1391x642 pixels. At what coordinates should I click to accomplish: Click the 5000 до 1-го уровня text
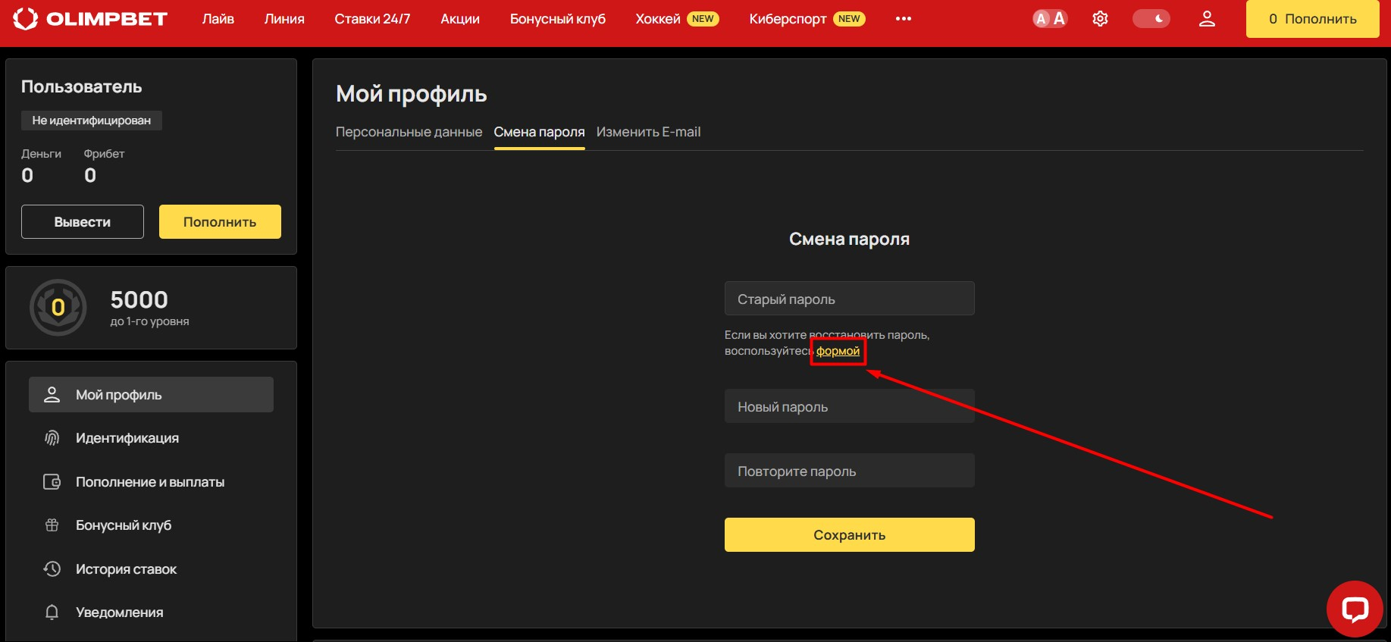pos(149,308)
